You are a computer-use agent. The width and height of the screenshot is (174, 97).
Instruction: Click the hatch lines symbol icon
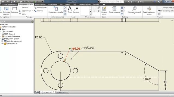click(98, 8)
